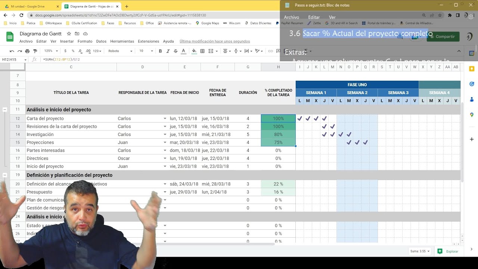This screenshot has width=478, height=269.
Task: Star the Diagrama de Gantt document
Action: [69, 34]
